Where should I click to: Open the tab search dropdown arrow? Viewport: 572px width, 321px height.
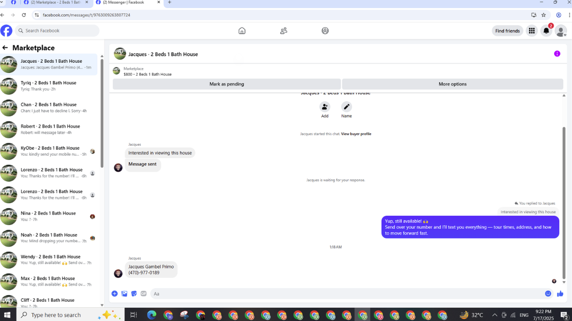coord(2,2)
